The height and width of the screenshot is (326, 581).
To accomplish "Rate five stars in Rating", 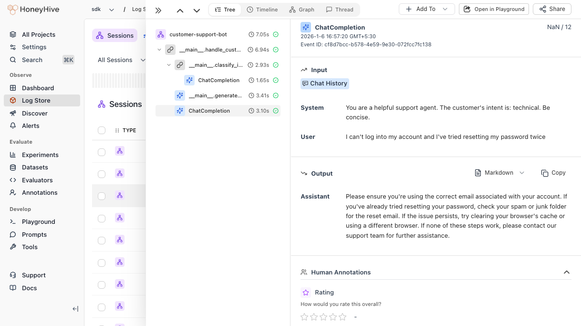I will 342,317.
